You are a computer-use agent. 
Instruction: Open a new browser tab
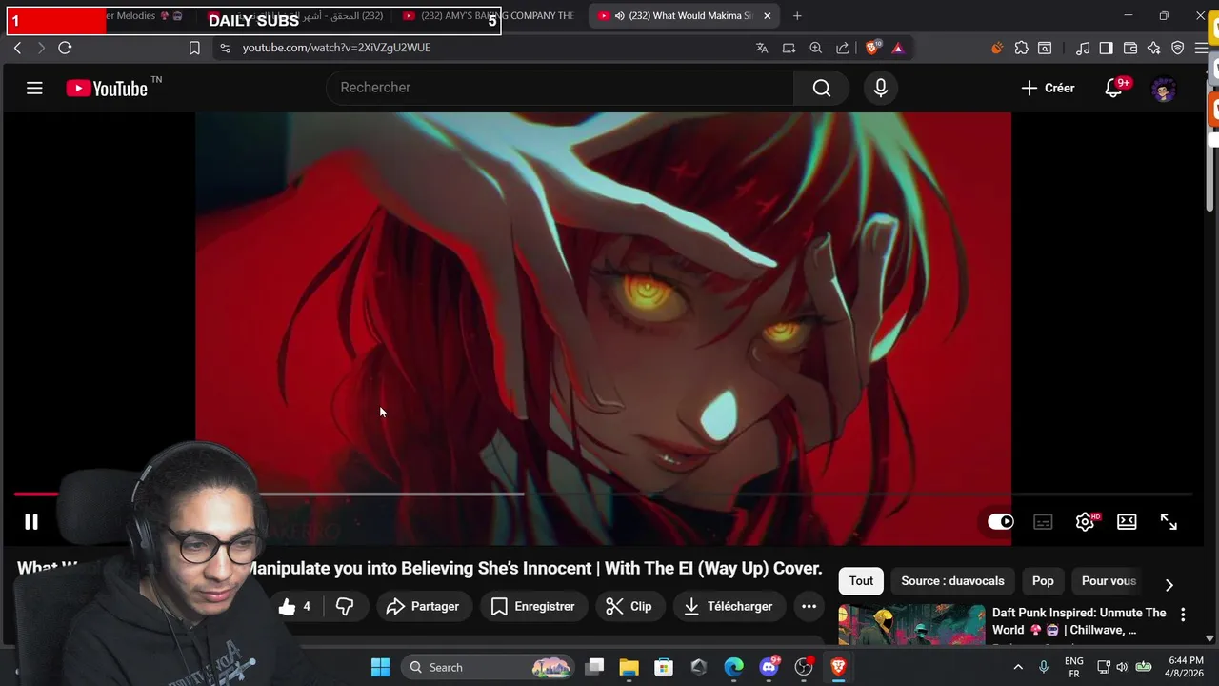pyautogui.click(x=797, y=15)
